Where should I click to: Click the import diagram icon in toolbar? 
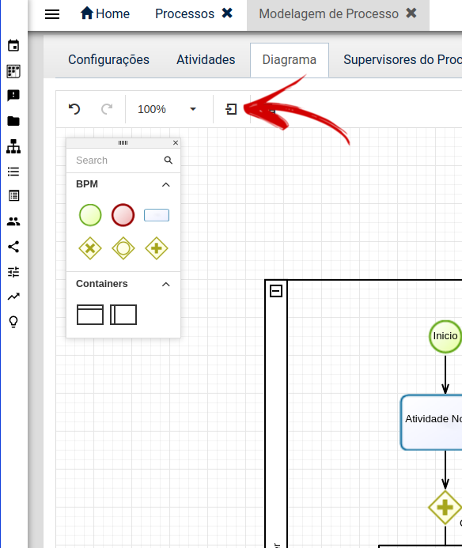coord(231,109)
